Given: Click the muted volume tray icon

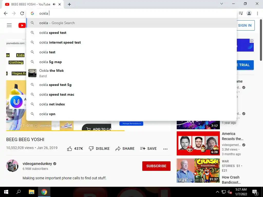Looking at the screenshot, I should pos(230,192).
